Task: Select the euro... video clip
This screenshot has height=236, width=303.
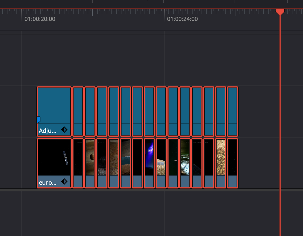Action: point(54,163)
